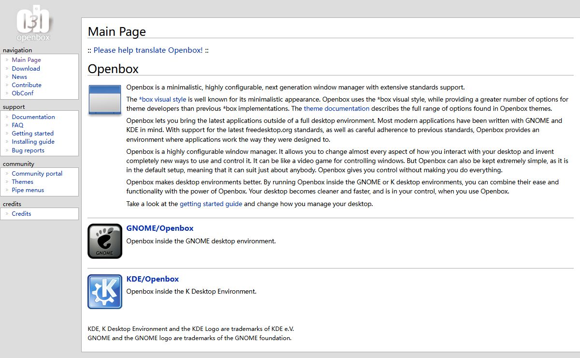580x358 pixels.
Task: Click the KDE trademark notice line
Action: point(191,329)
